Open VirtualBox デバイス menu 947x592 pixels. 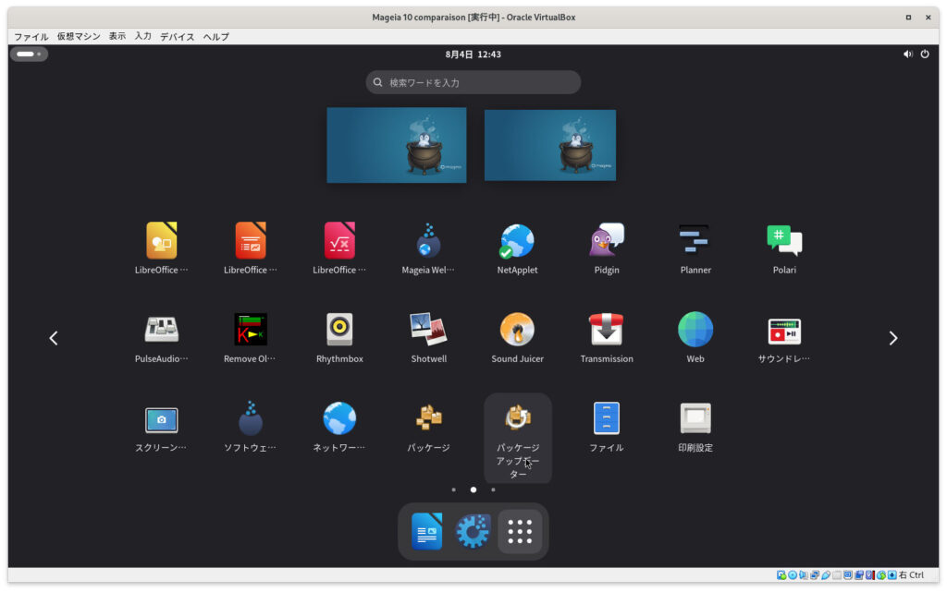(177, 37)
